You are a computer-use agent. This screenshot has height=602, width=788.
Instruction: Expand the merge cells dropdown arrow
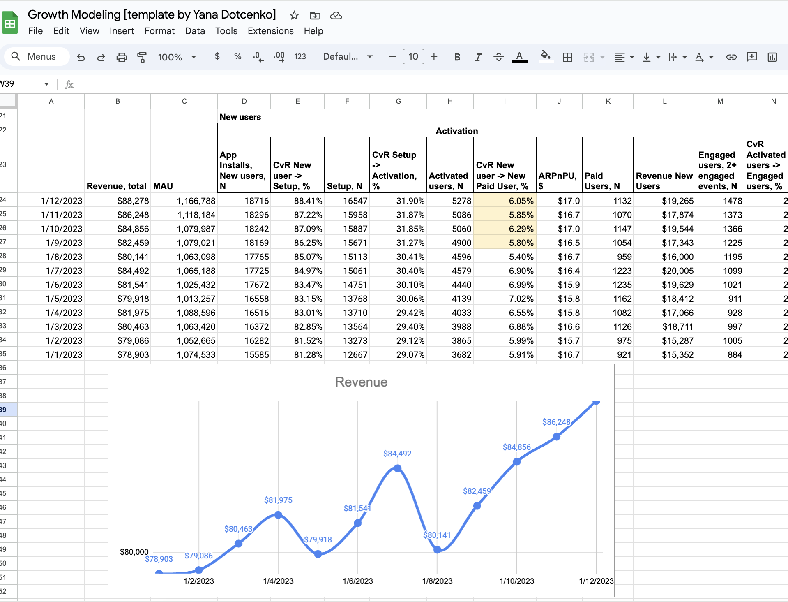(602, 57)
